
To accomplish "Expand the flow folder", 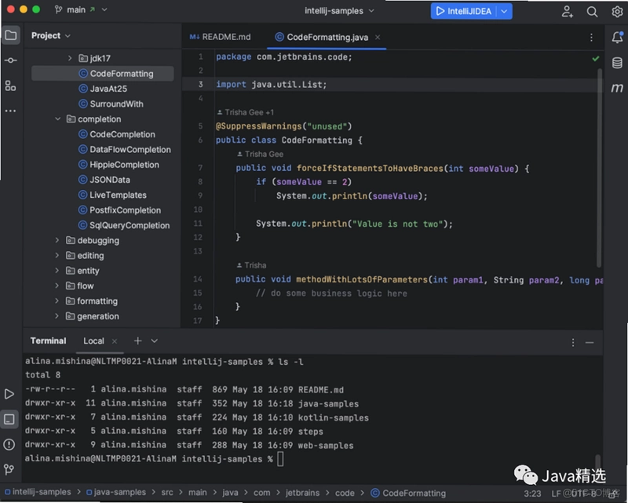I will [57, 286].
